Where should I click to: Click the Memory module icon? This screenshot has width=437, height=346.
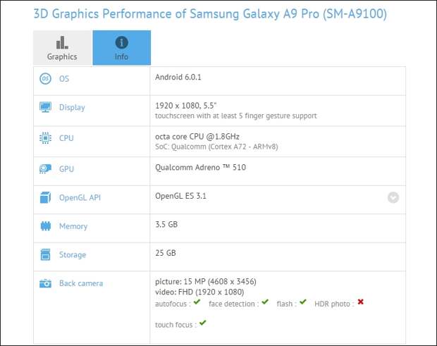tap(45, 226)
